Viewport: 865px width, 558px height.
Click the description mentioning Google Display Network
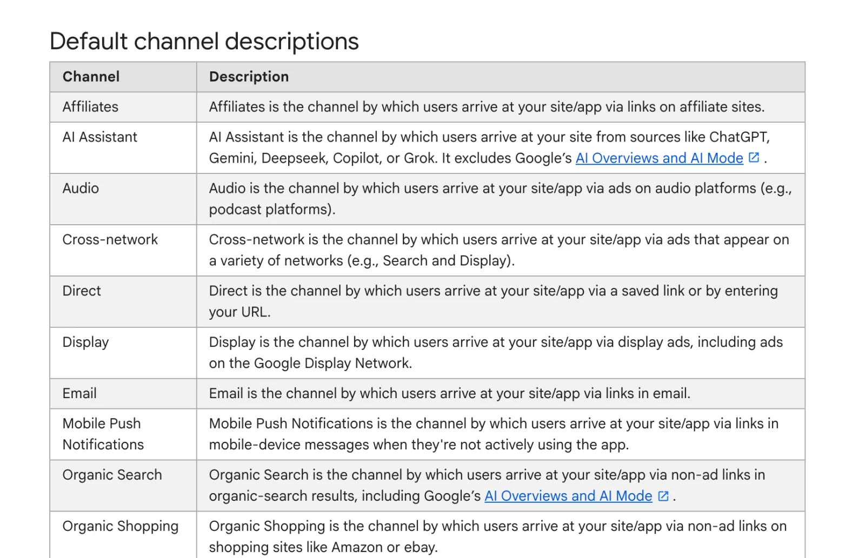click(496, 353)
